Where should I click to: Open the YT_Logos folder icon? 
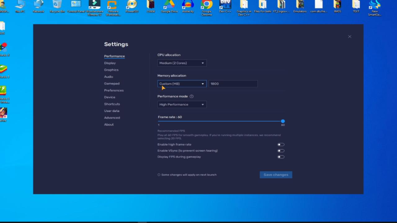[281, 6]
